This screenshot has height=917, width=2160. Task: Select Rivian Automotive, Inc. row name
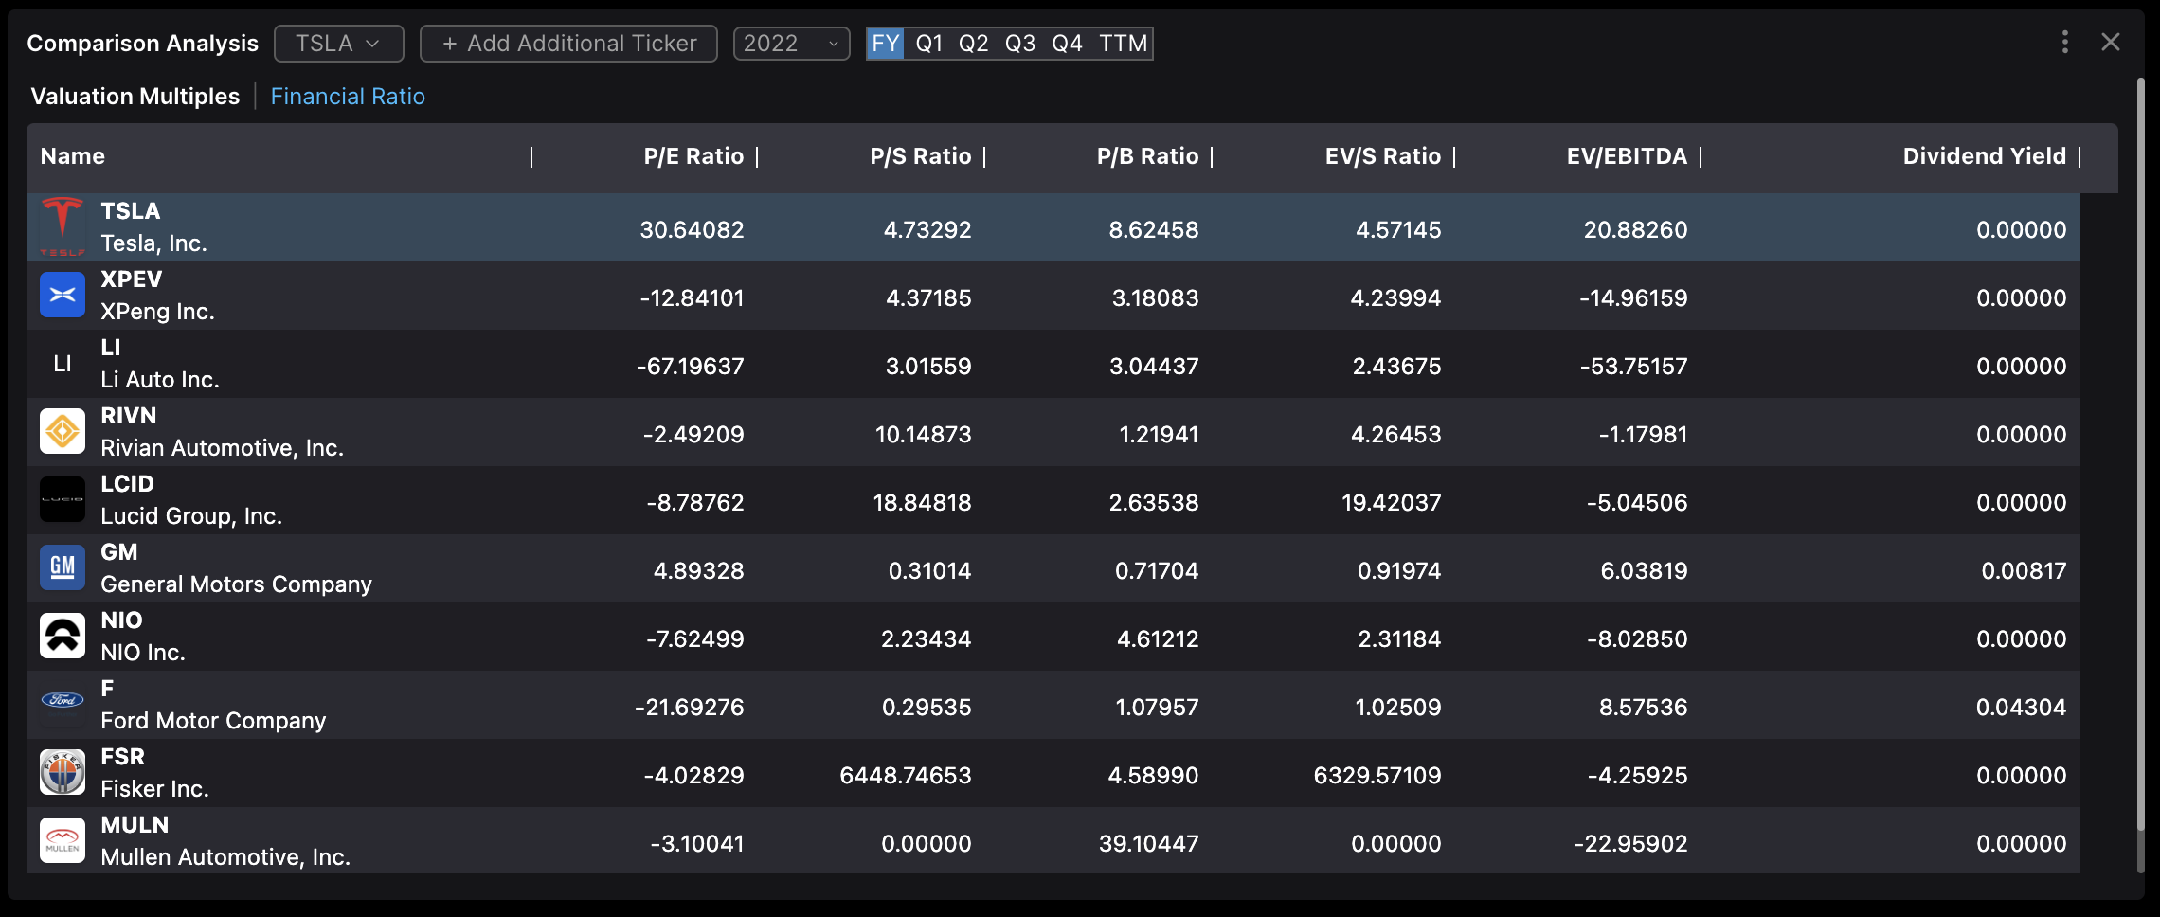(x=222, y=448)
